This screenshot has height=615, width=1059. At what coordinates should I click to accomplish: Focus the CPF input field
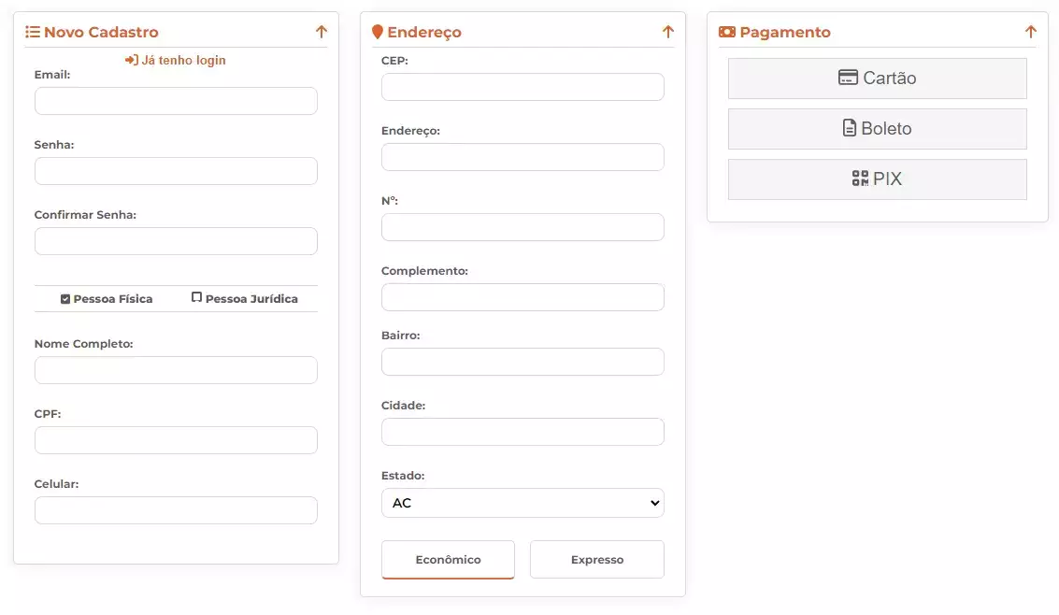tap(176, 440)
